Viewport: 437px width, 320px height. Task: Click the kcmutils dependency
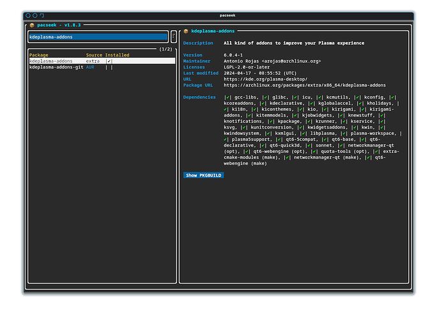coord(337,97)
